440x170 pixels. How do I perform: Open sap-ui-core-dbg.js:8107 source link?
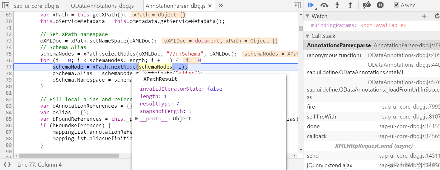pos(411,117)
